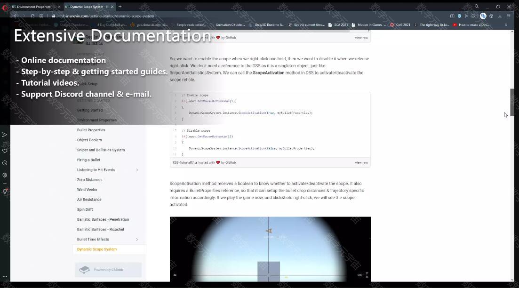Open the sidebar send arrow icon

tap(5, 135)
